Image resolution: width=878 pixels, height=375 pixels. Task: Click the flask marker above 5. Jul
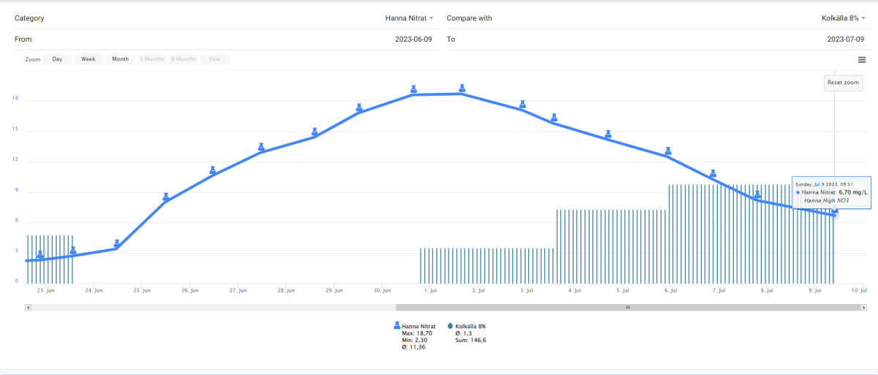tap(608, 134)
